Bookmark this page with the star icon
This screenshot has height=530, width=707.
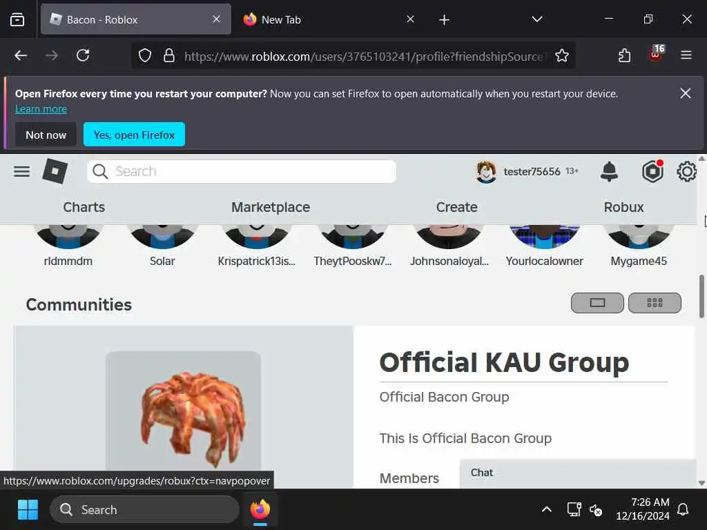click(x=562, y=55)
